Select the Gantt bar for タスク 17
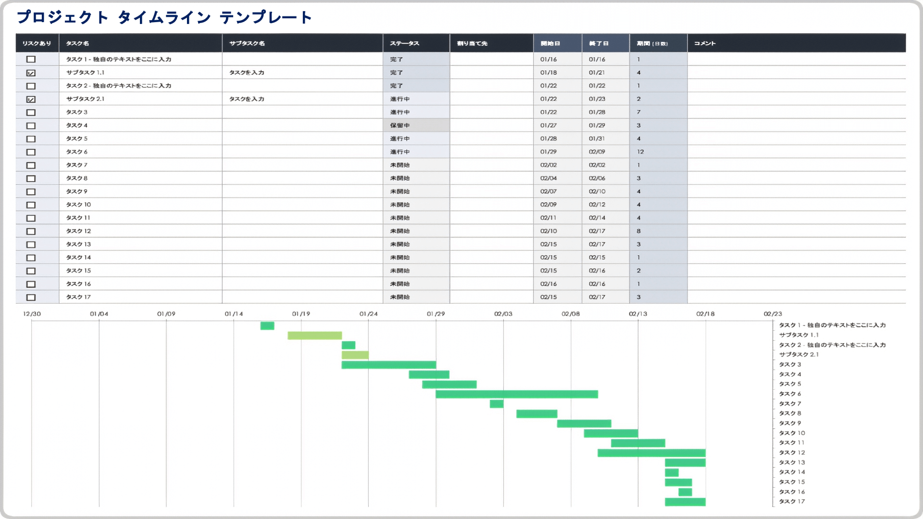Image resolution: width=923 pixels, height=519 pixels. (685, 502)
